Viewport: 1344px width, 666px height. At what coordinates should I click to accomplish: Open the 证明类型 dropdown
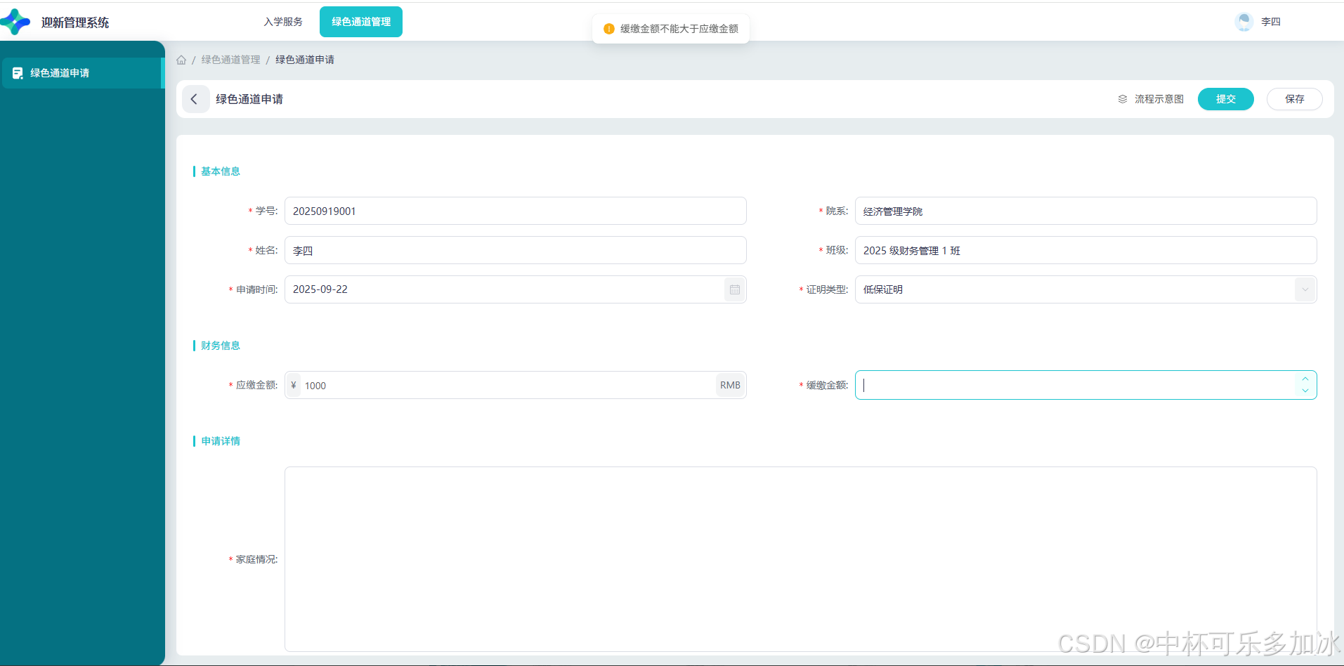[x=1086, y=289]
